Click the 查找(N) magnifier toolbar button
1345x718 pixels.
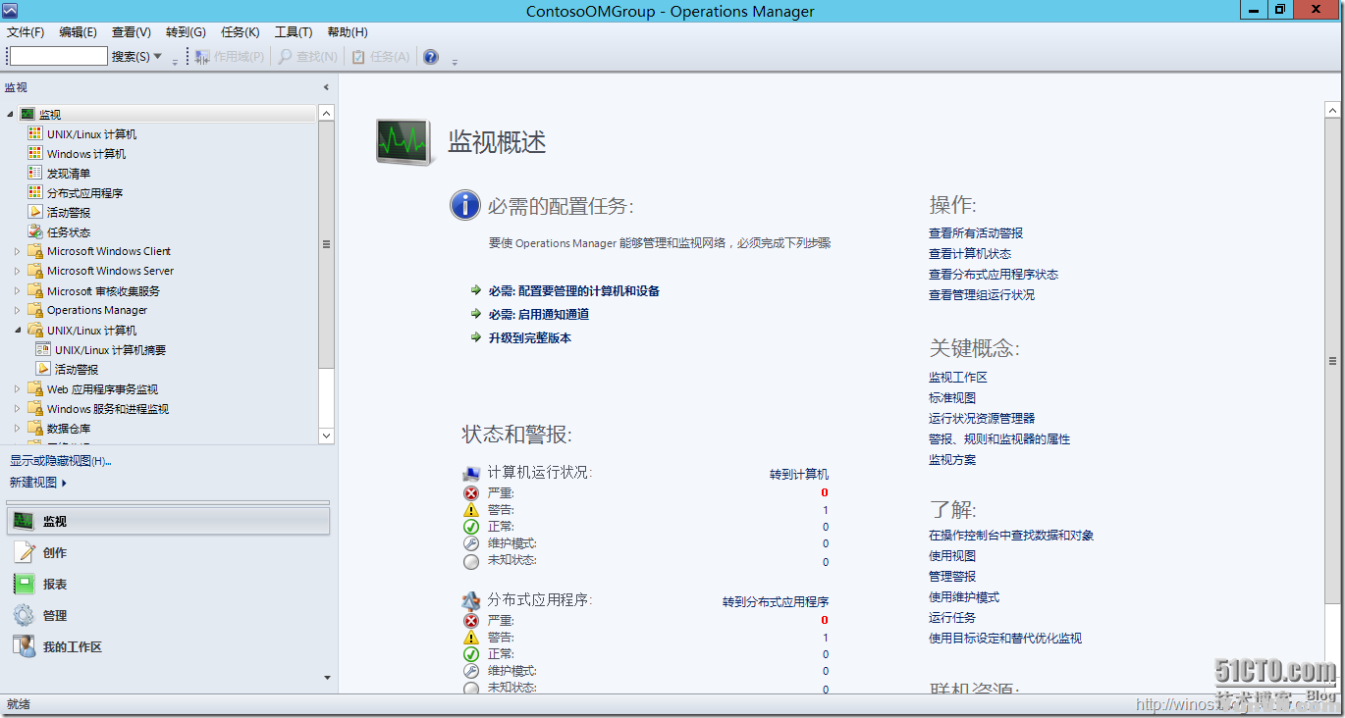pos(307,57)
